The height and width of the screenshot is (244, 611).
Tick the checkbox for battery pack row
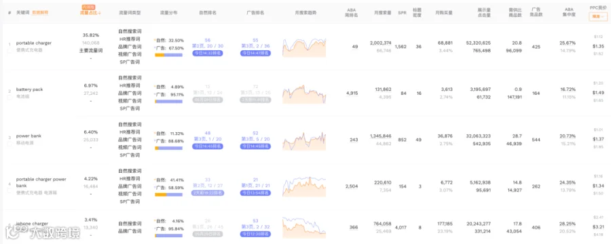tap(10, 98)
